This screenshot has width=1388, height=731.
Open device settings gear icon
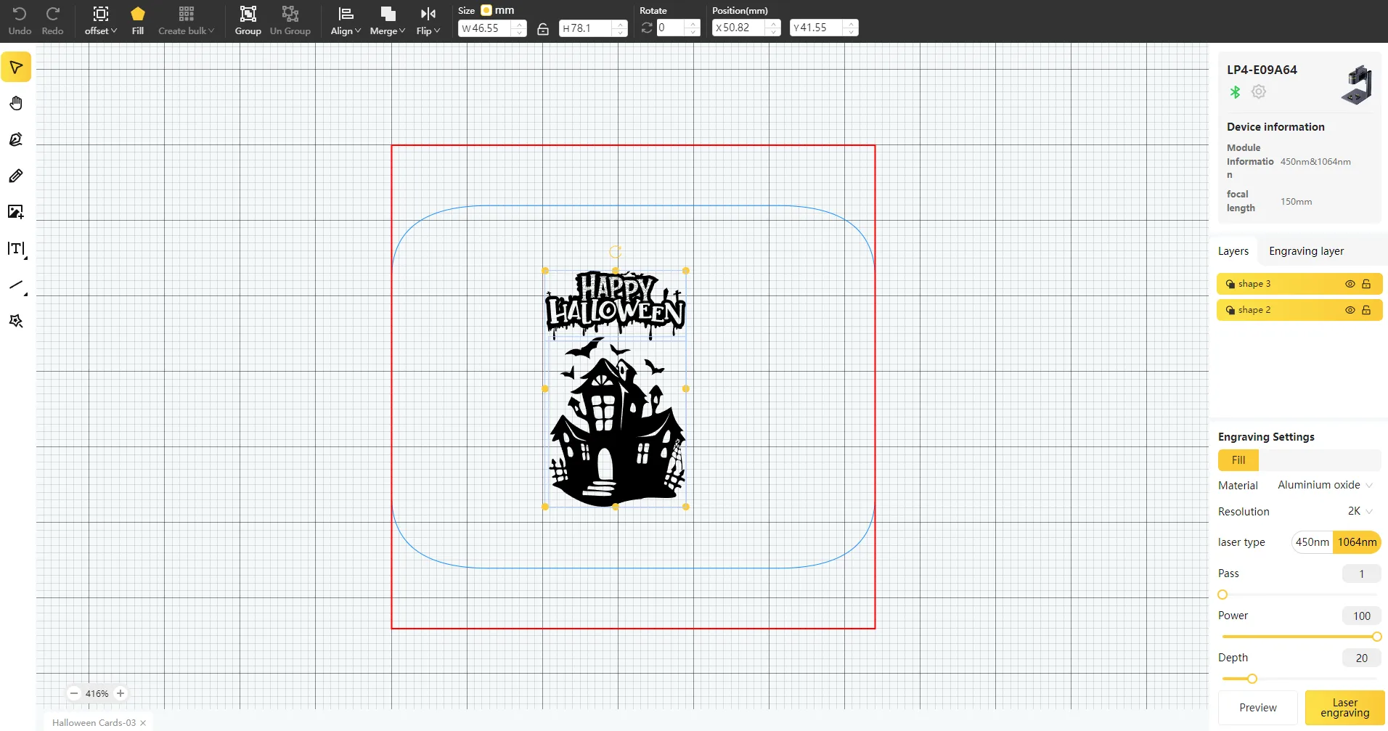point(1259,91)
